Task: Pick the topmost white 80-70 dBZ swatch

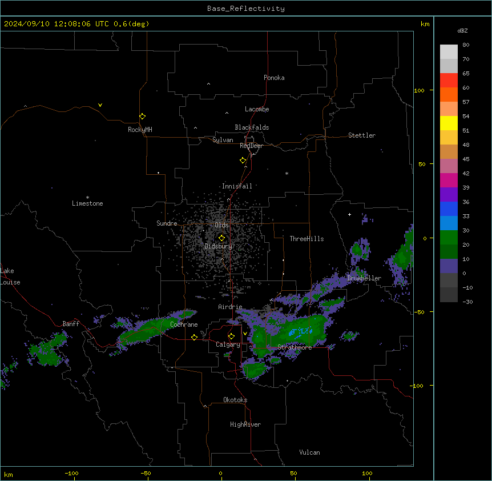Action: pos(449,51)
